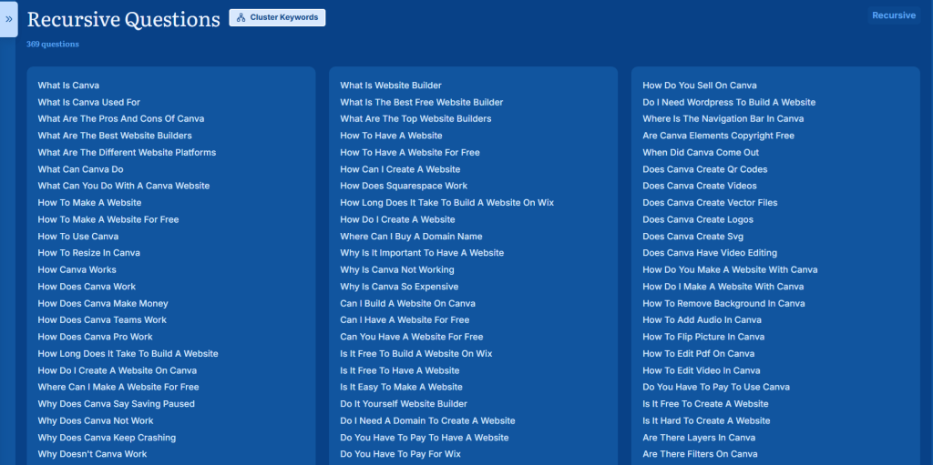The image size is (933, 465).
Task: Click 'How Do You Sell On Canva'
Action: (700, 86)
